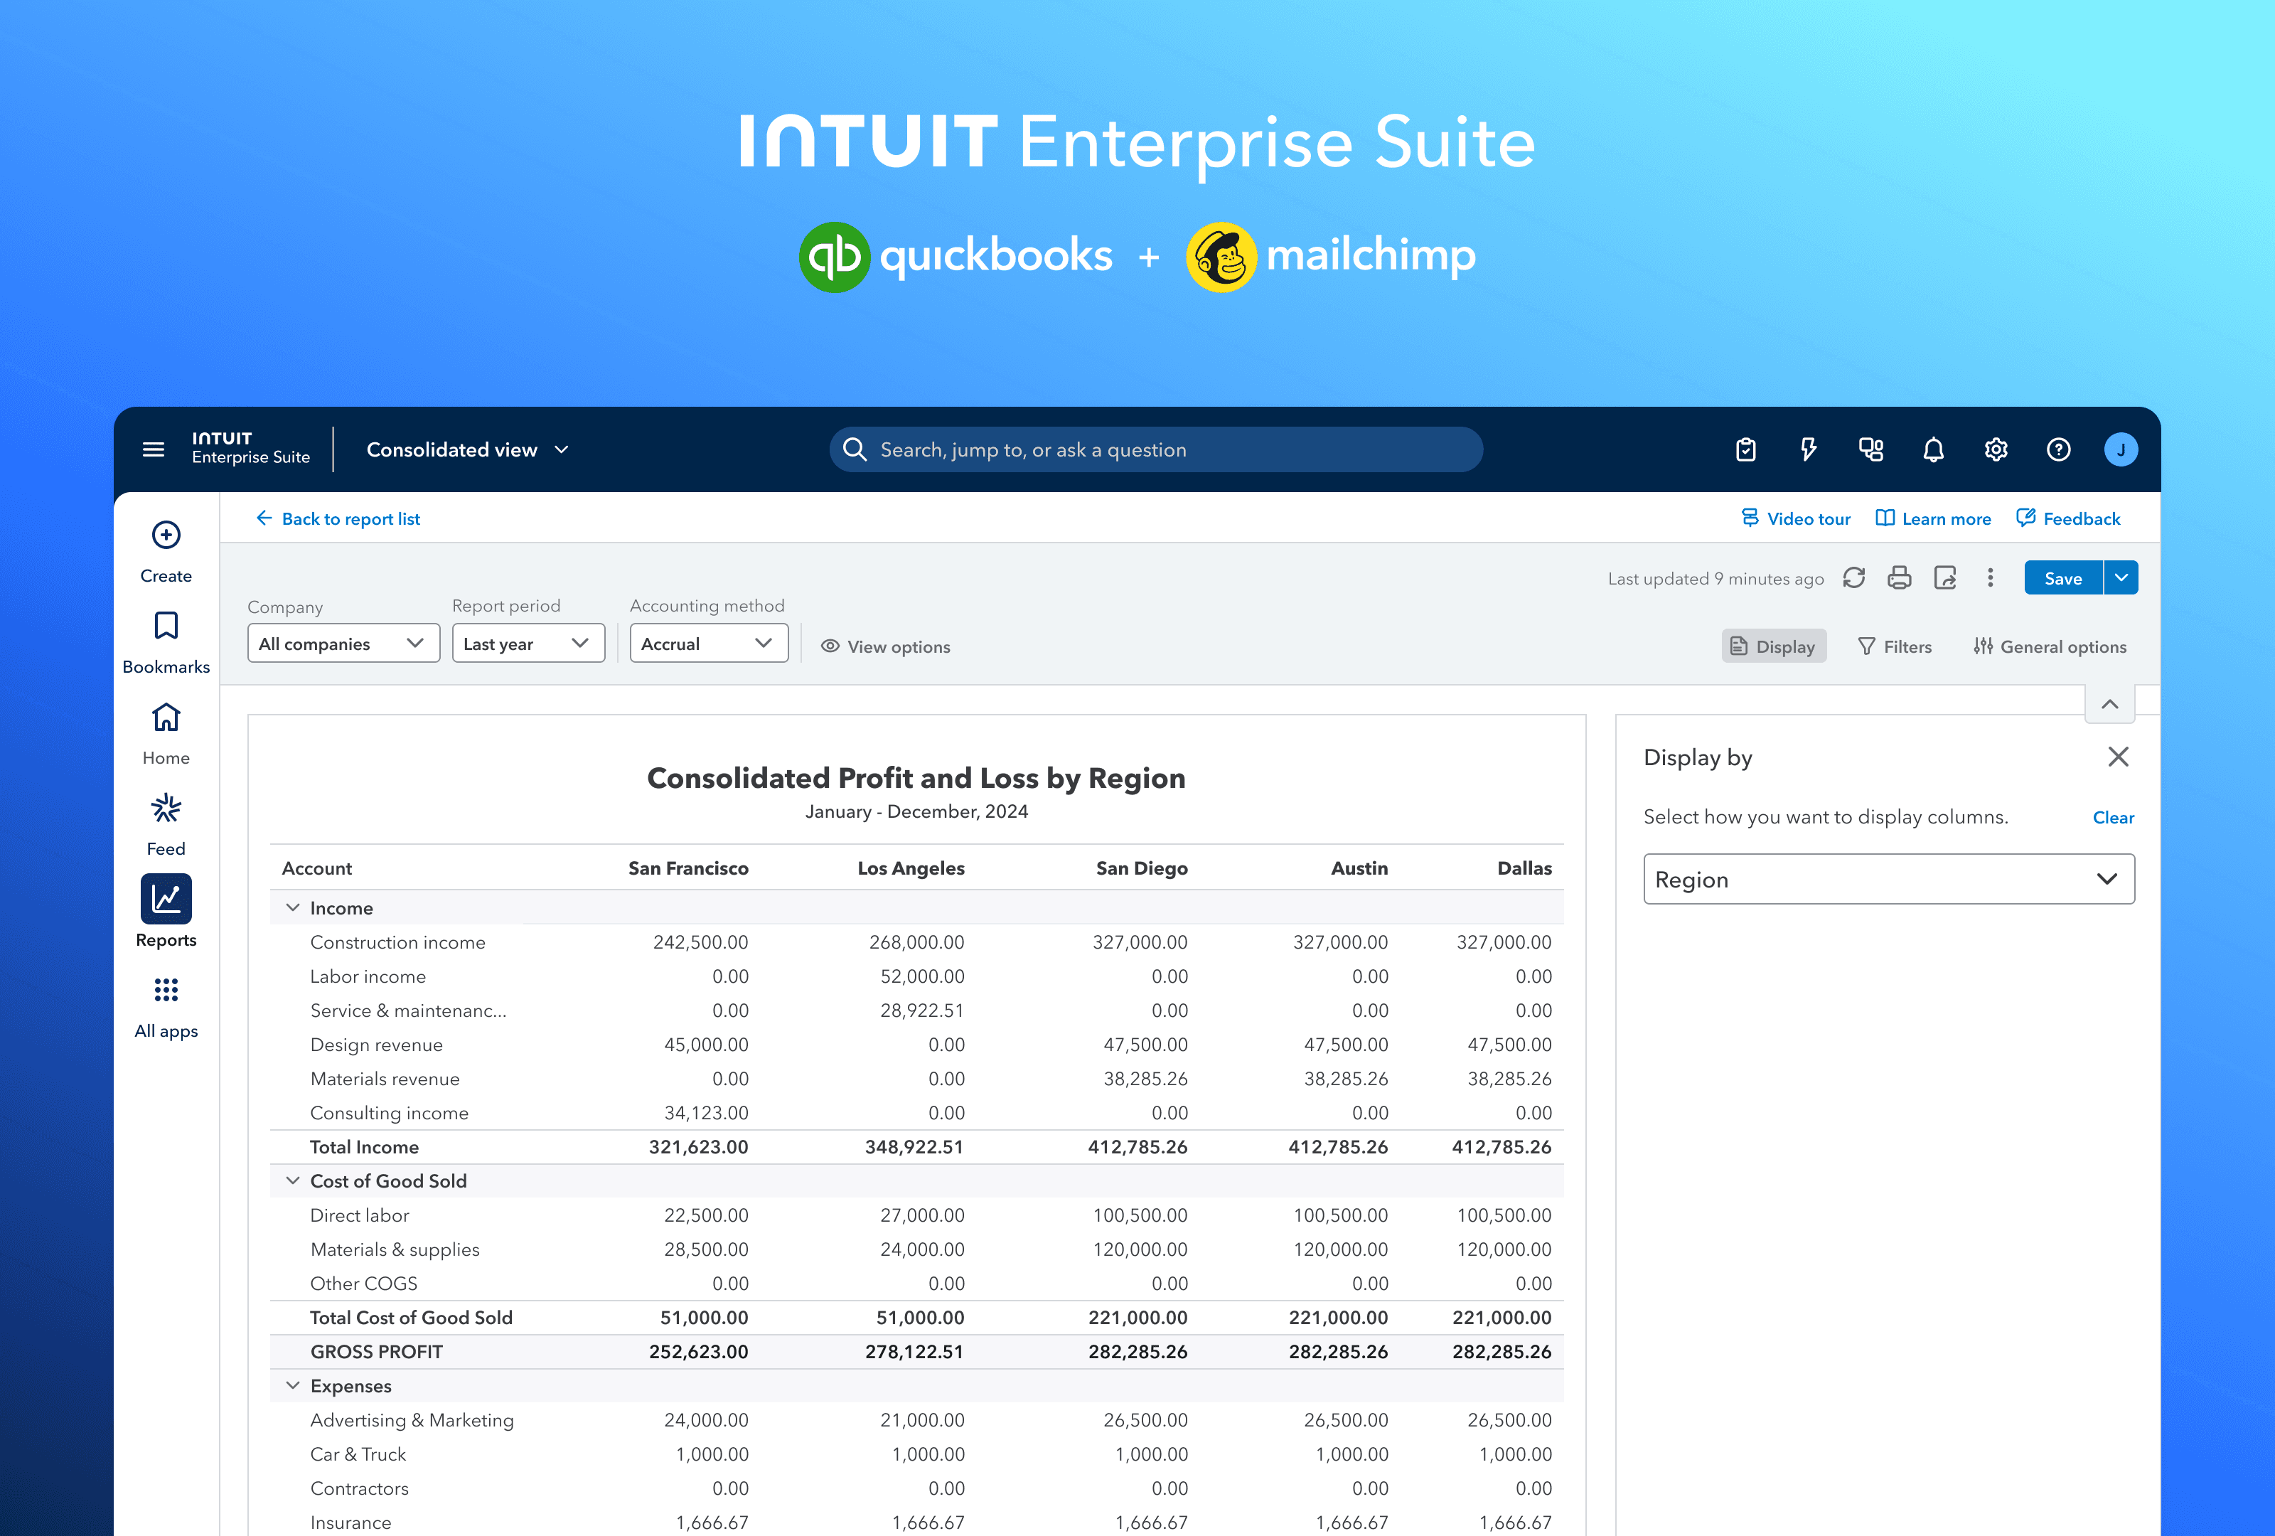This screenshot has height=1536, width=2275.
Task: Click the notifications bell icon
Action: (1933, 449)
